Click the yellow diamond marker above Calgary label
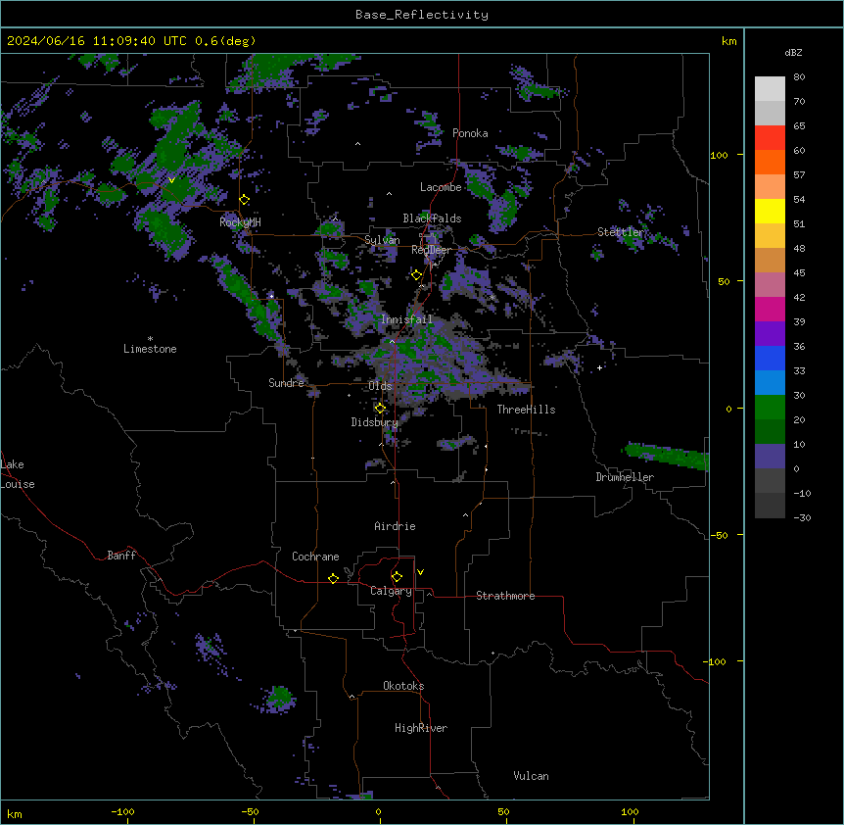The height and width of the screenshot is (825, 844). pyautogui.click(x=397, y=577)
